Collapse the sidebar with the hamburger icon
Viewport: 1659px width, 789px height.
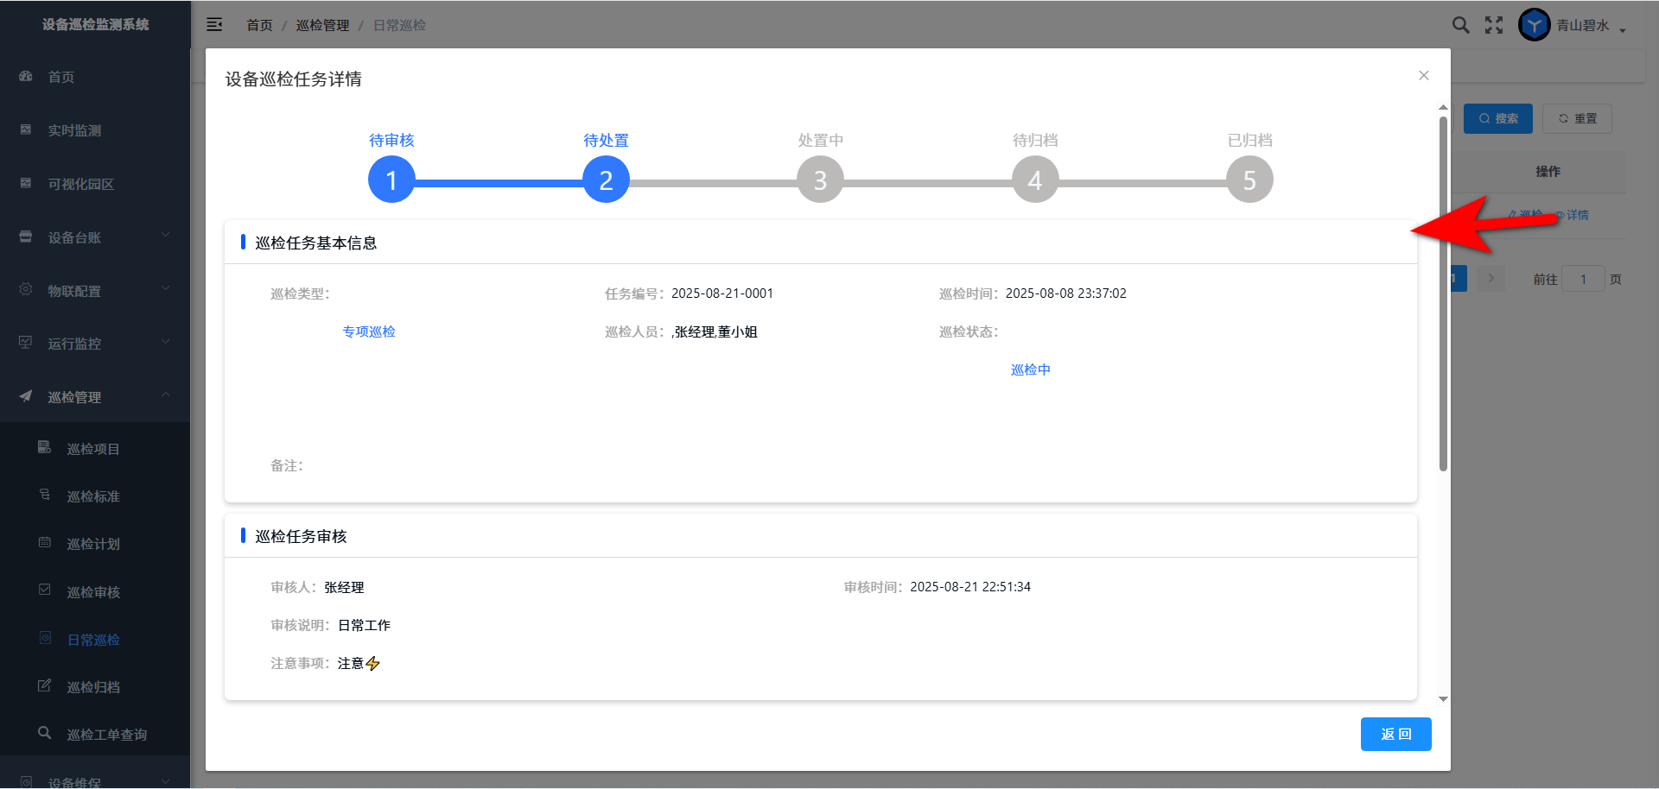pyautogui.click(x=214, y=25)
